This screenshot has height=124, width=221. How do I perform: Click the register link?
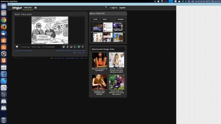click(x=122, y=8)
